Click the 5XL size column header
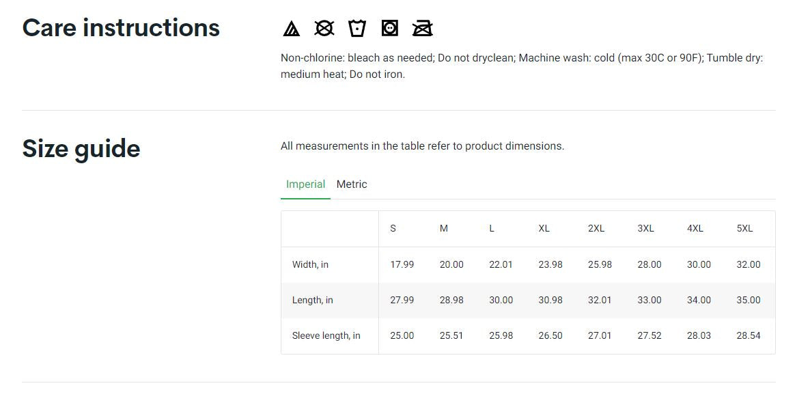 click(744, 229)
